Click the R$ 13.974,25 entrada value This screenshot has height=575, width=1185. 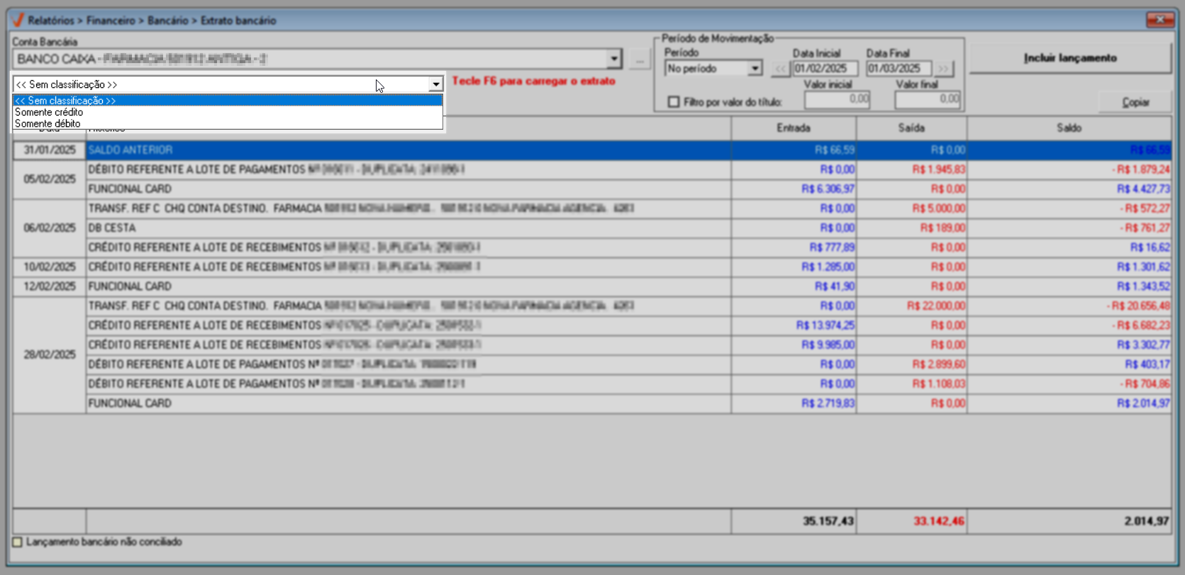825,325
